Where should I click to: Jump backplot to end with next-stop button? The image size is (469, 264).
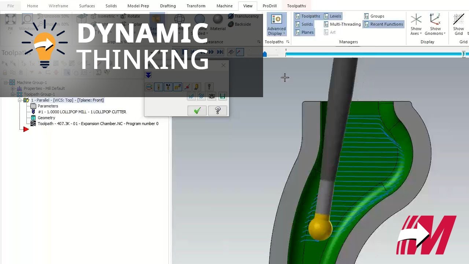coord(220,52)
